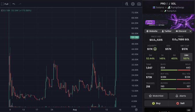This screenshot has width=195, height=112.
Task: Click the PumpSwap DEX link
Action: pos(176,7)
